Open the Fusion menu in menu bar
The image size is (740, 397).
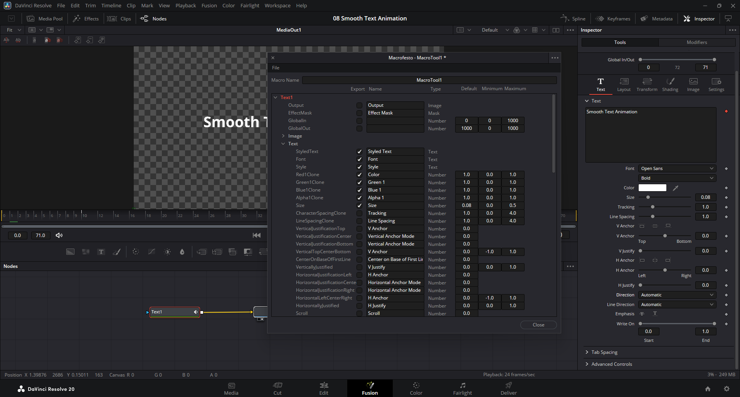tap(209, 5)
